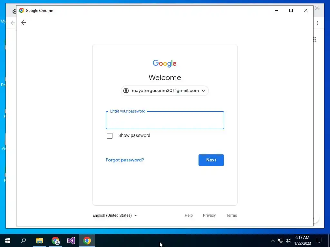Open the Privacy link in footer
The width and height of the screenshot is (330, 247).
pos(209,215)
